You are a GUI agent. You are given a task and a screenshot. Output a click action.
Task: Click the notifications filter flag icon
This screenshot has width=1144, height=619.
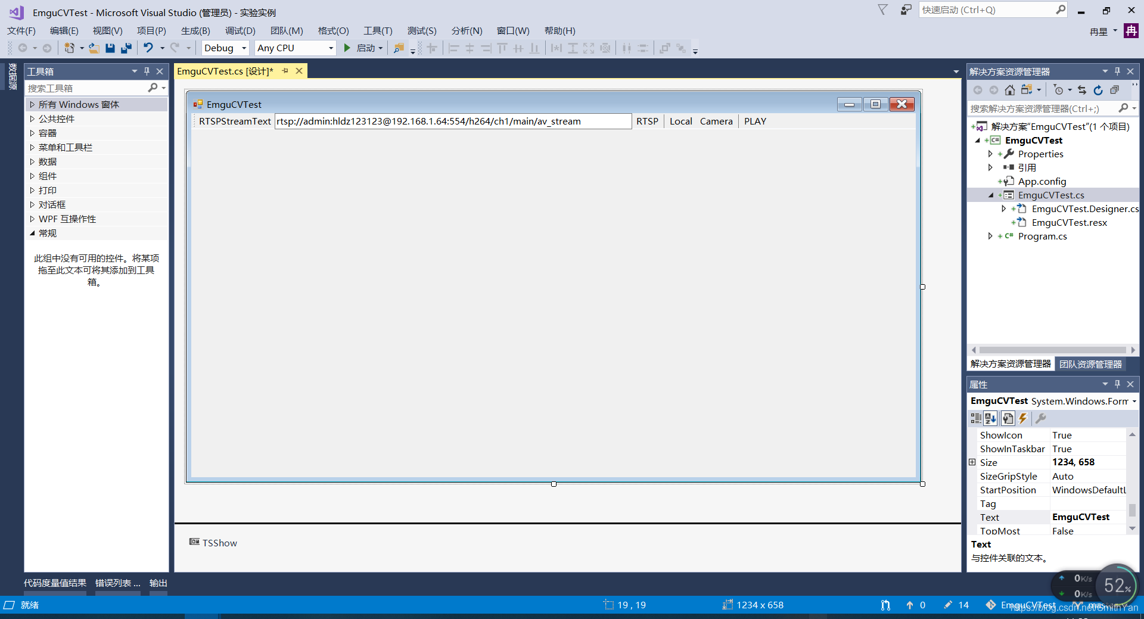883,10
